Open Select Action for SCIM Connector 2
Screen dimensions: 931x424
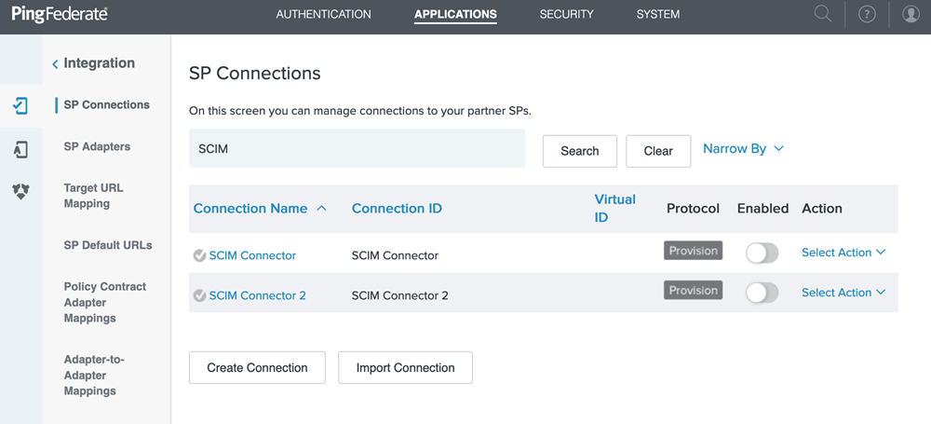click(843, 293)
